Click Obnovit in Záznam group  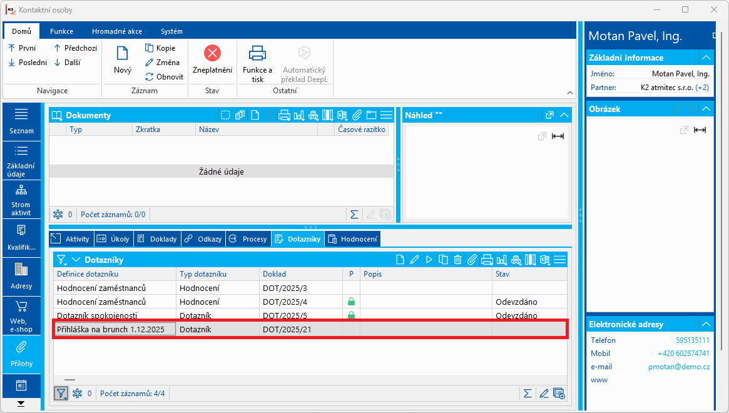164,77
